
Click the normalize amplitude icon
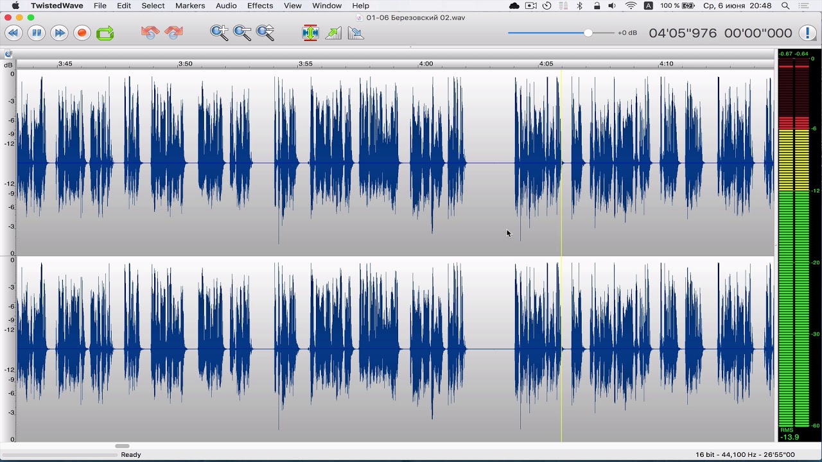(x=310, y=33)
